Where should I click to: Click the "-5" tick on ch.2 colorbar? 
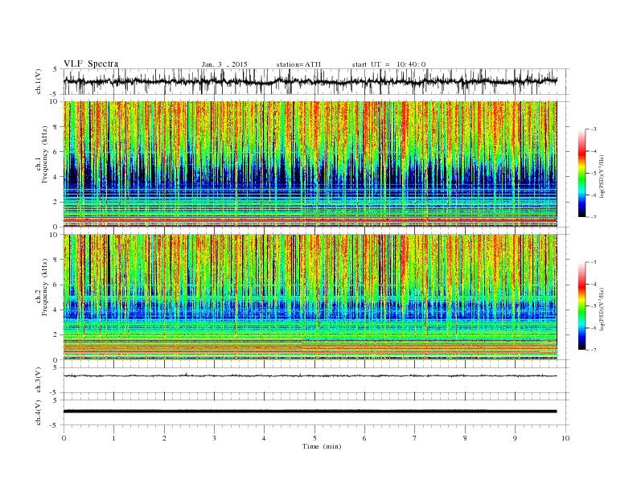click(593, 306)
